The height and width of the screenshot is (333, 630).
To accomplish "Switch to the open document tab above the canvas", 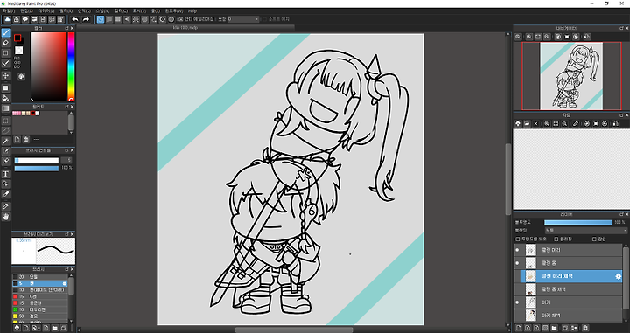I will pyautogui.click(x=185, y=28).
